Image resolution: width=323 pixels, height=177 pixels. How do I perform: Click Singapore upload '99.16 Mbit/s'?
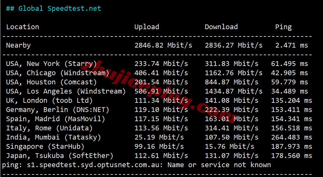[159, 147]
